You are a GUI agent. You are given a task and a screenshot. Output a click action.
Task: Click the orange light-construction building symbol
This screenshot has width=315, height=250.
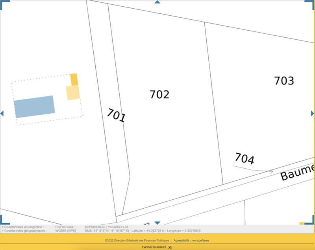coord(72,92)
